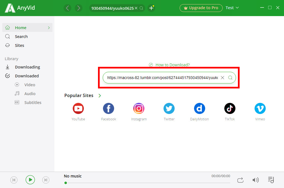Image resolution: width=284 pixels, height=188 pixels.
Task: Minimize the AnyVid window
Action: pos(262,7)
